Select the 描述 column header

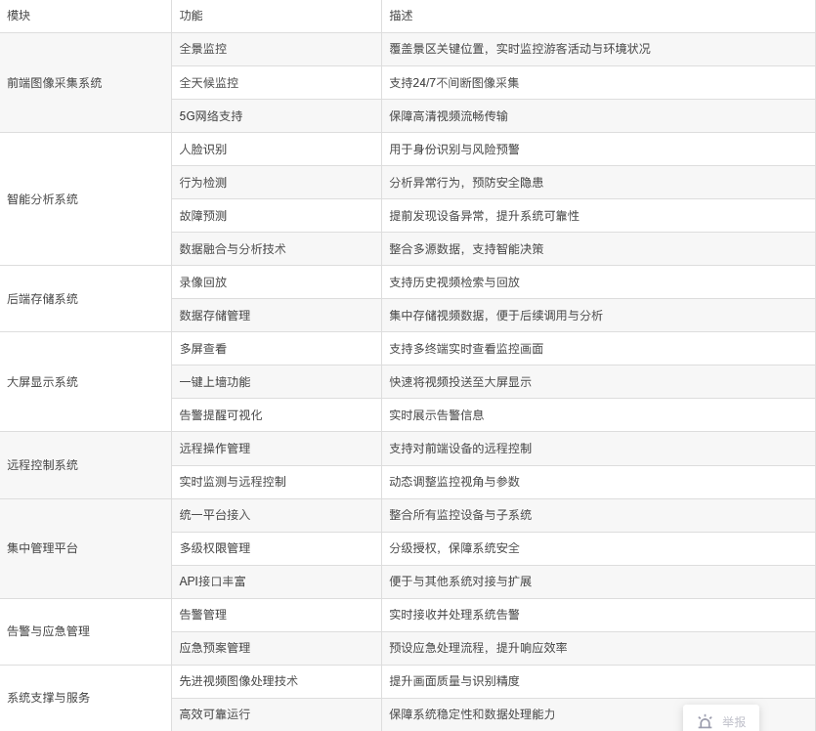tap(401, 15)
